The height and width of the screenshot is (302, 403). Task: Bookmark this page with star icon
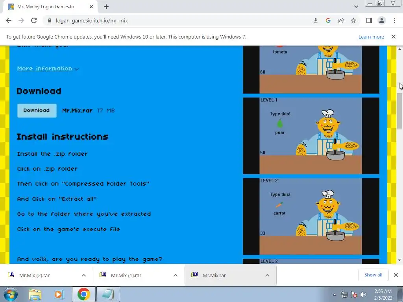pos(353,20)
